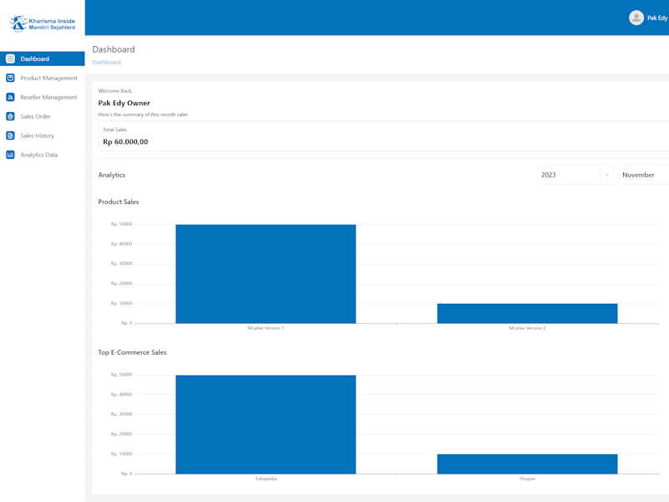Click the Dashboard breadcrumb link
The image size is (669, 502).
(x=106, y=62)
